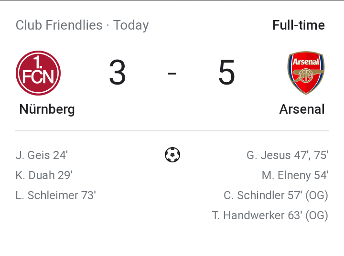The image size is (344, 256).
Task: Click the Club Friendlies competition label
Action: [x=59, y=25]
